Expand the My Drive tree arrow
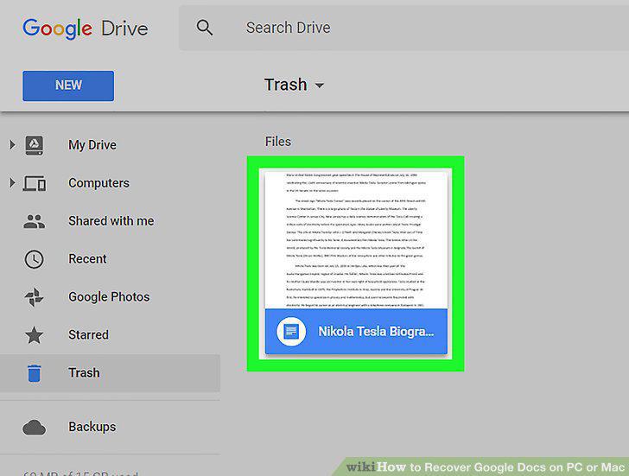Image resolution: width=629 pixels, height=476 pixels. (12, 144)
